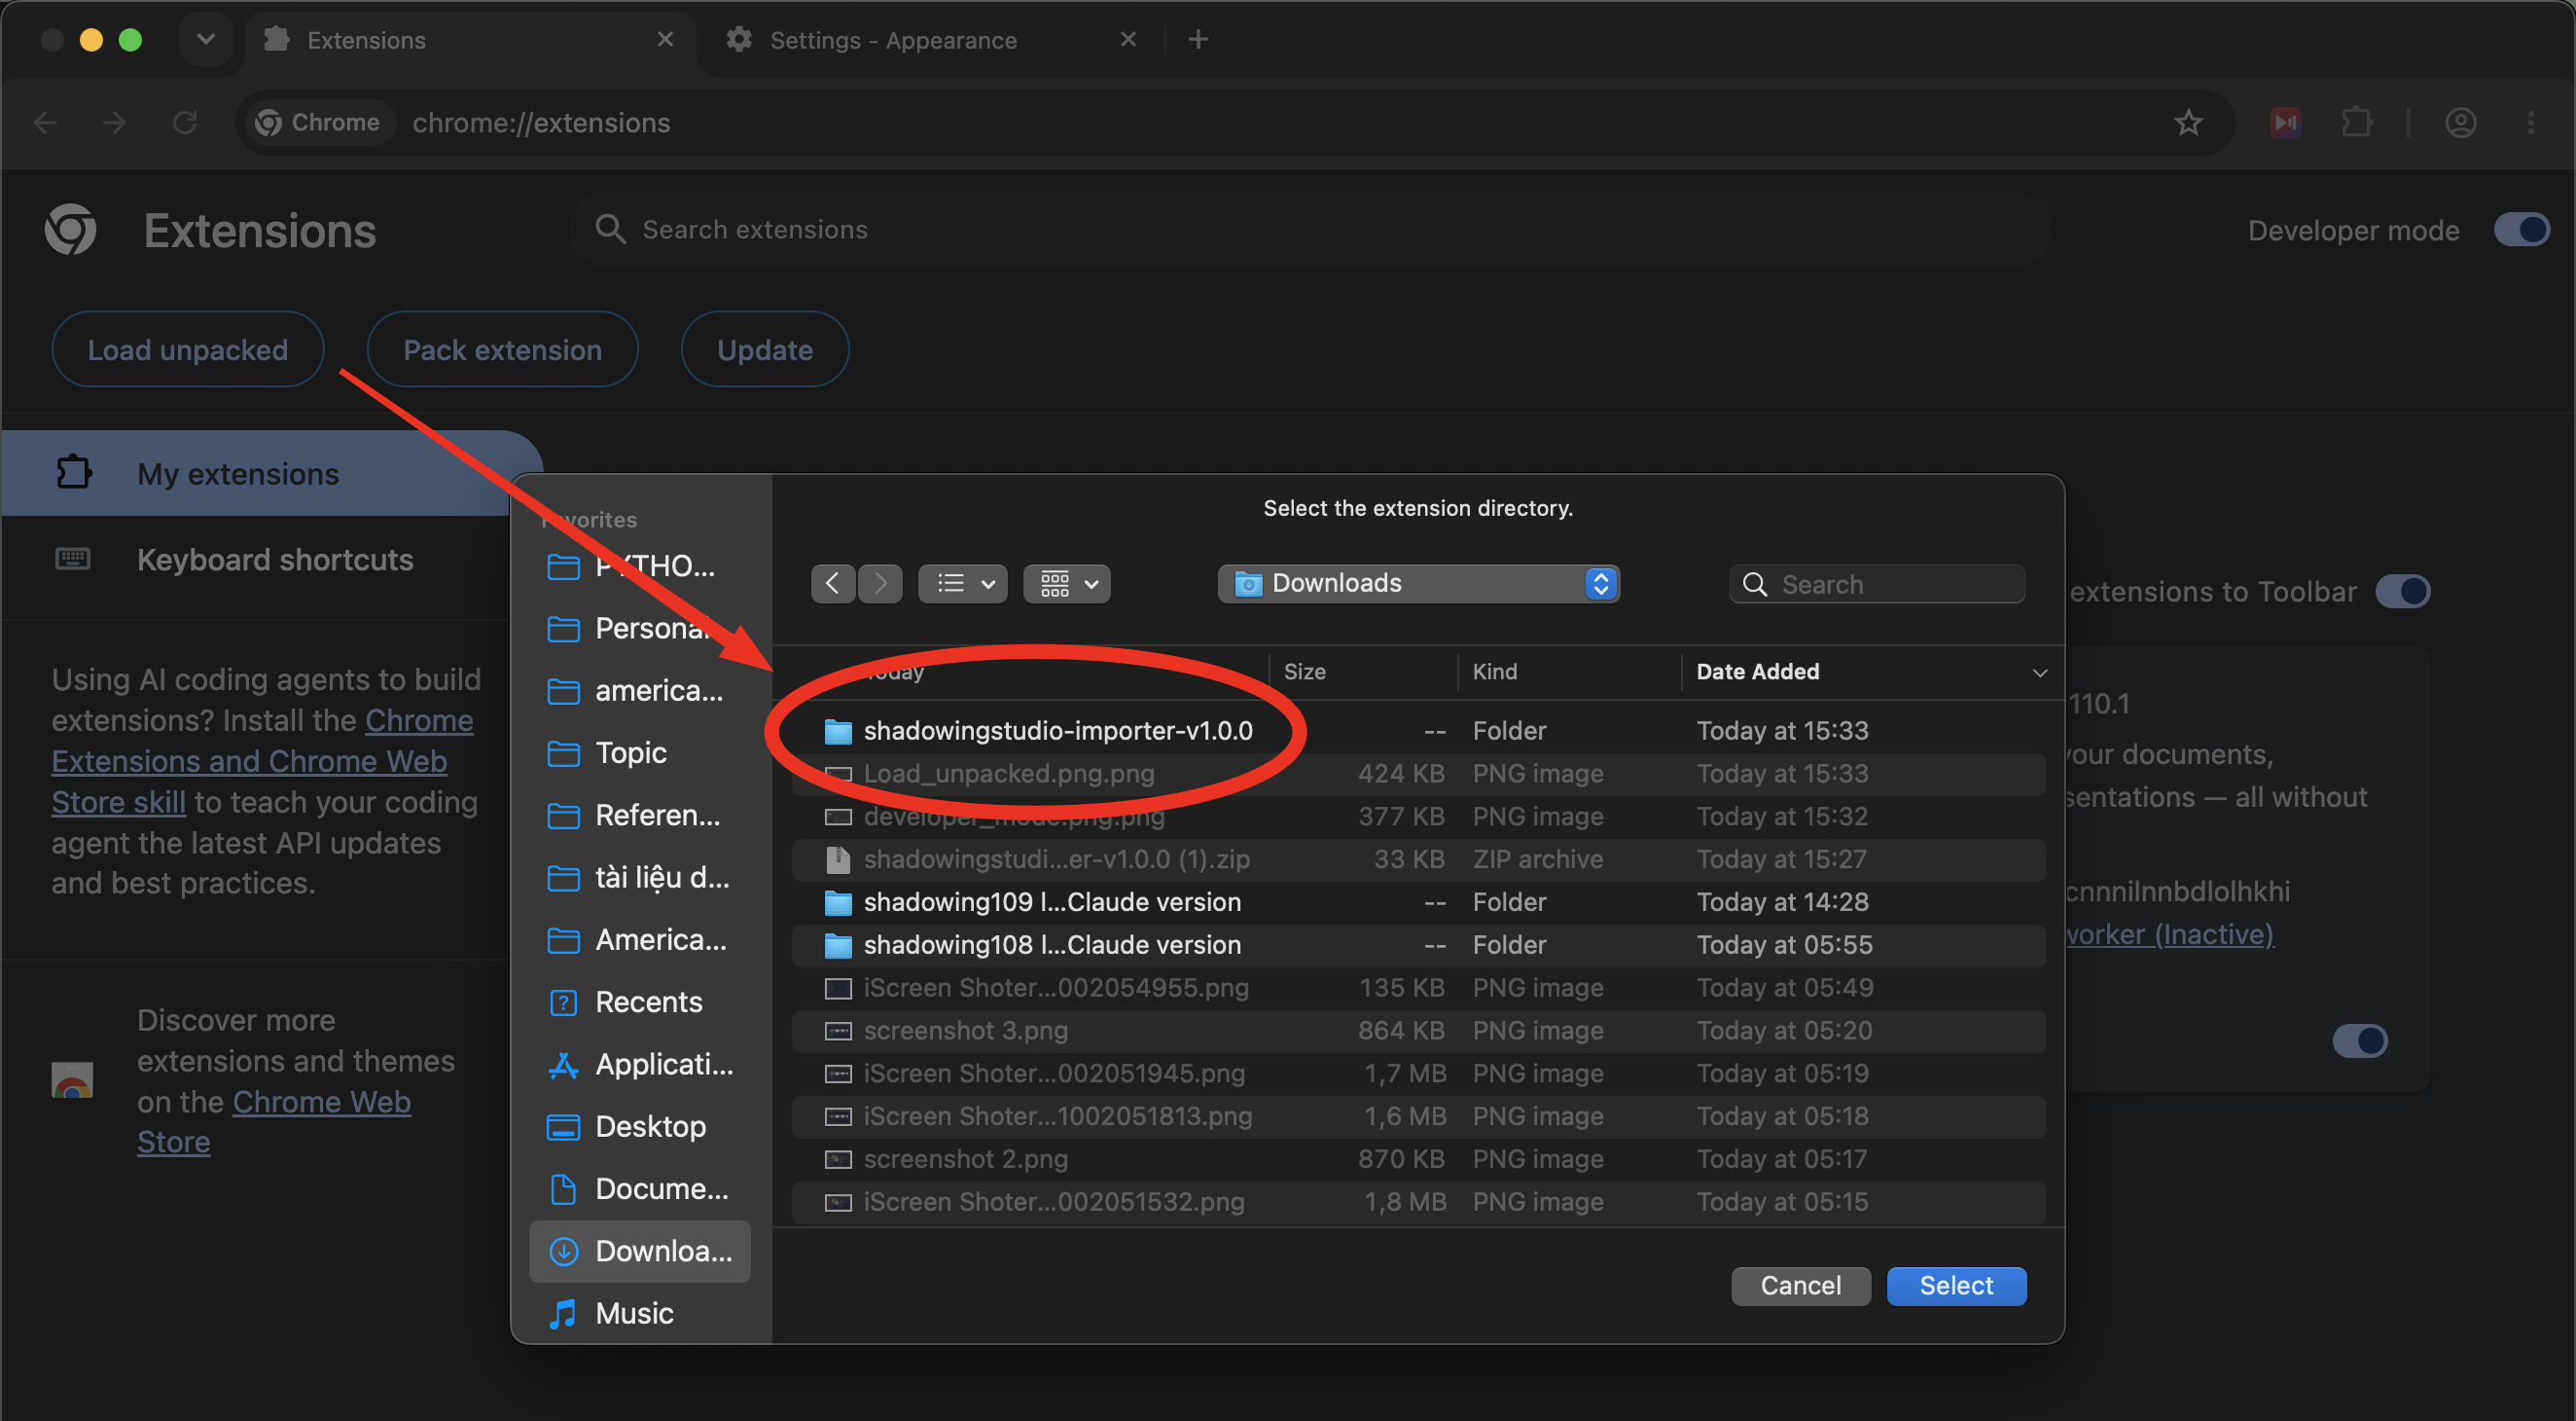Open Downloads location popup
The height and width of the screenshot is (1421, 2576).
click(x=1418, y=583)
